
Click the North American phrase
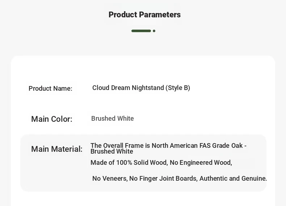point(174,146)
